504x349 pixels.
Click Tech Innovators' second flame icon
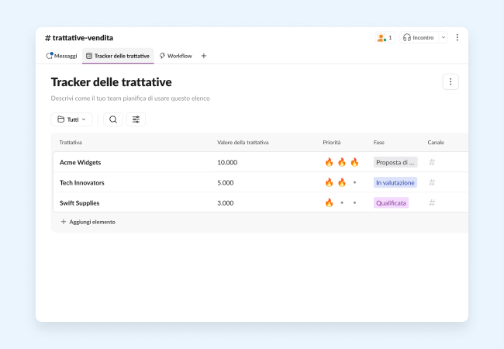pos(342,182)
